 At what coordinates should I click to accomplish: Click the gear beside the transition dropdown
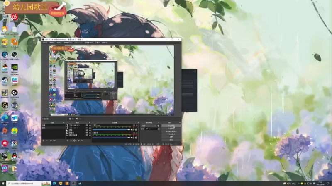[x=159, y=126]
